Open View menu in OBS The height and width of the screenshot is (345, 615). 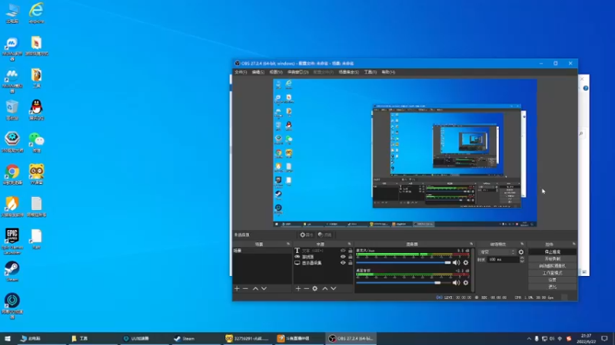click(276, 72)
